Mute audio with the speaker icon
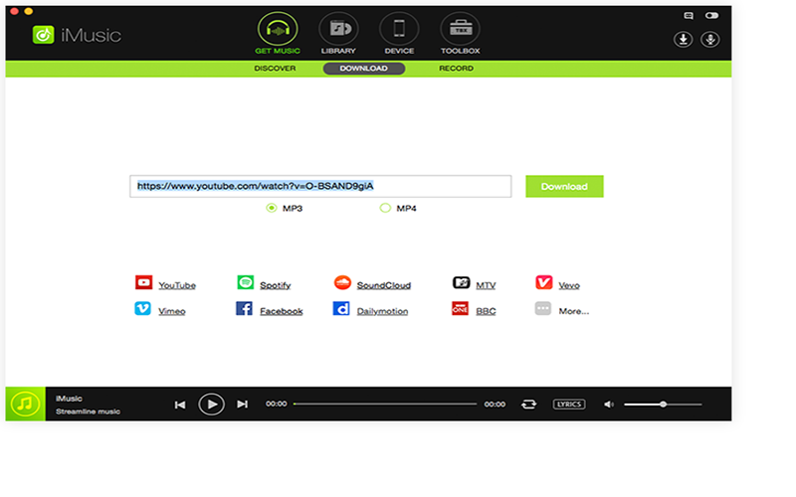 609,405
